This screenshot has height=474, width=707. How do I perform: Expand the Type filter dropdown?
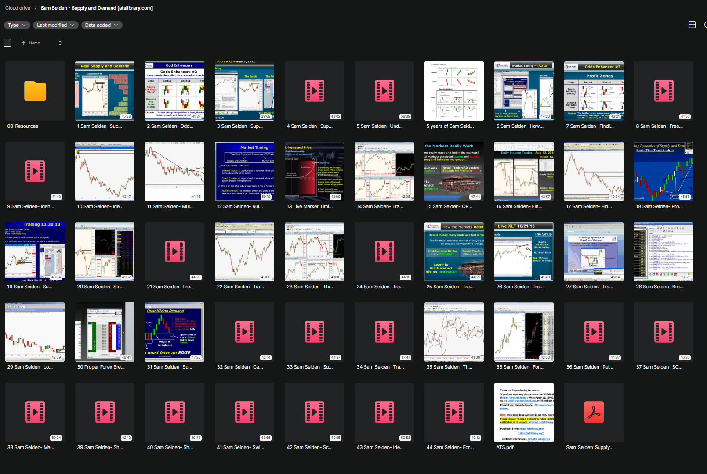[17, 25]
